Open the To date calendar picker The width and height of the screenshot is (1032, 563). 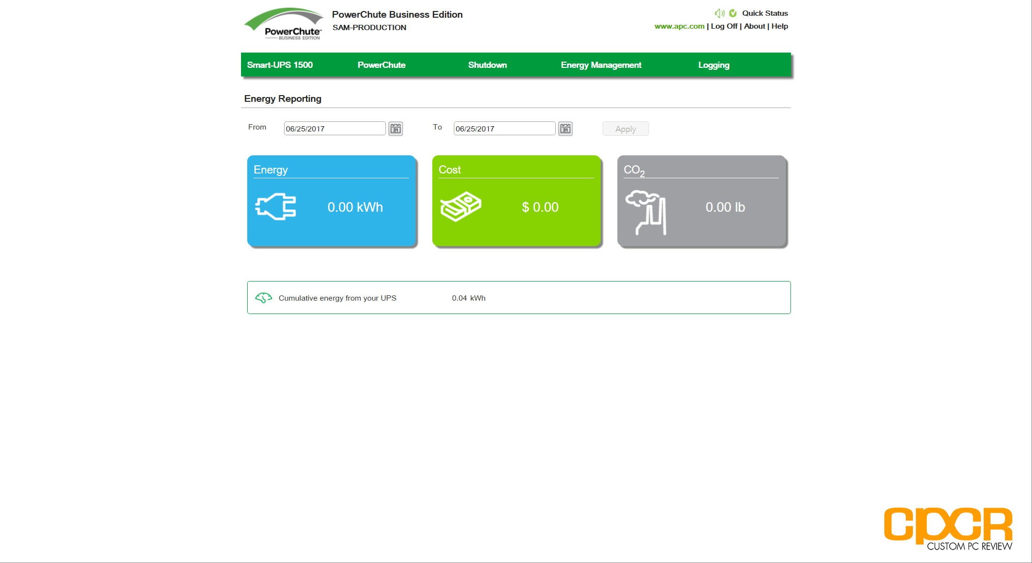565,129
